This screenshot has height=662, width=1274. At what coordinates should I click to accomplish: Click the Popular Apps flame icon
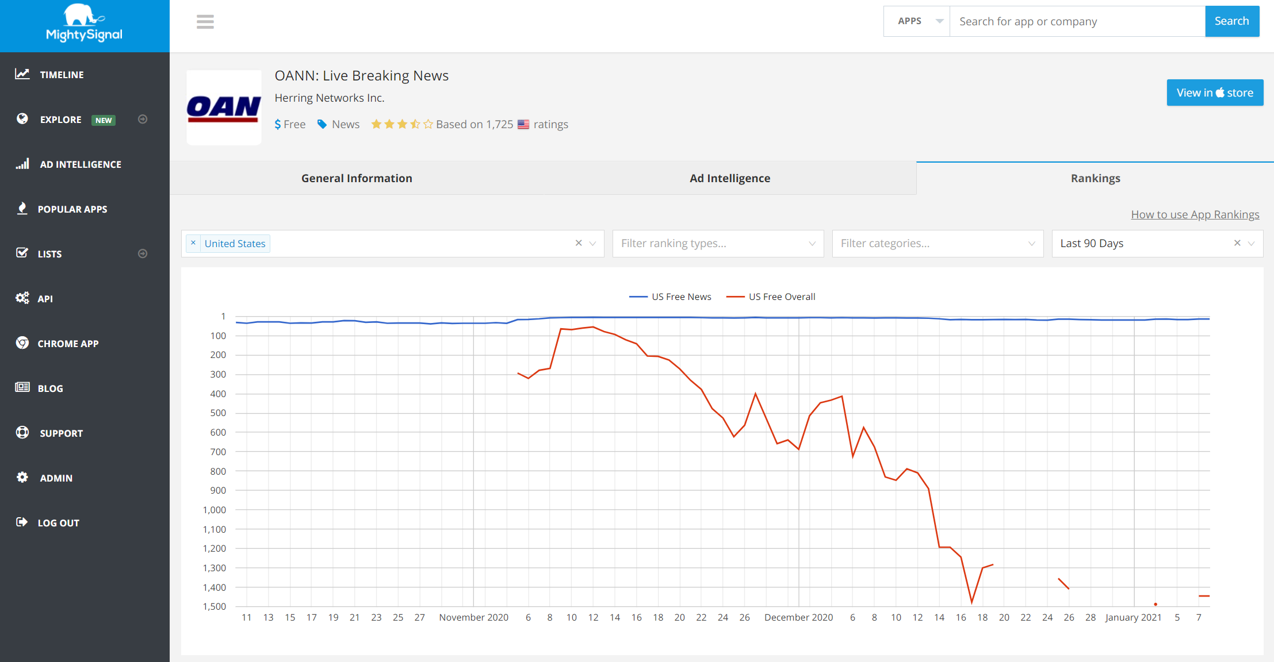22,209
